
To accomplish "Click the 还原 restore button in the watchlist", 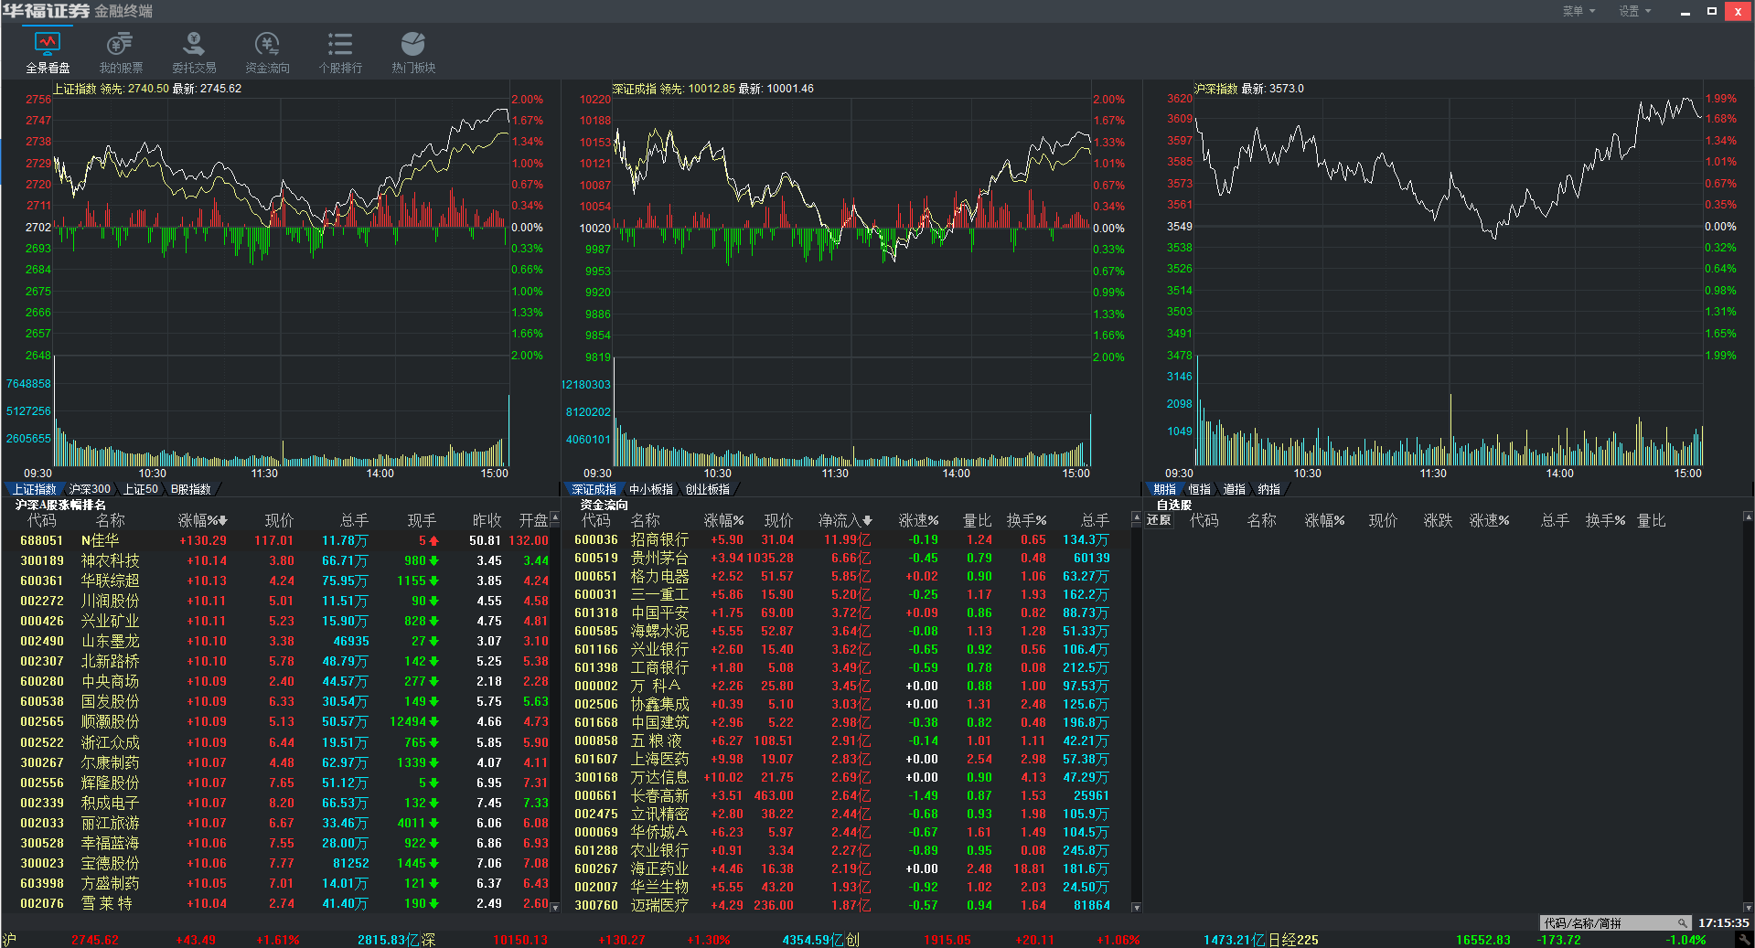I will point(1159,520).
